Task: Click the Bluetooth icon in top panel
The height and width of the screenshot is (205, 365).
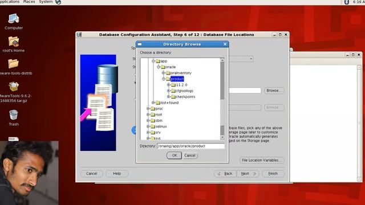Action: point(346,2)
